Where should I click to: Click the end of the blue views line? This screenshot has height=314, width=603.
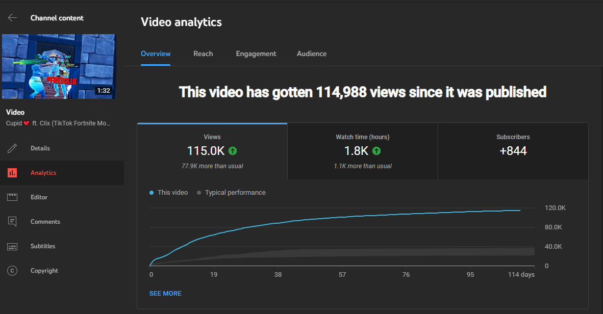click(519, 210)
